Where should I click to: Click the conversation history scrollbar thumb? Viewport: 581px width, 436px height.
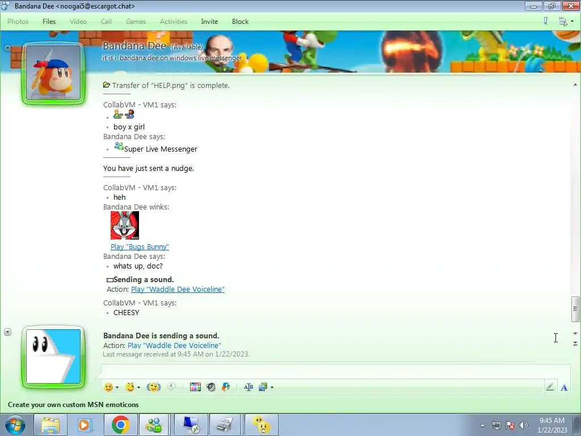click(575, 308)
